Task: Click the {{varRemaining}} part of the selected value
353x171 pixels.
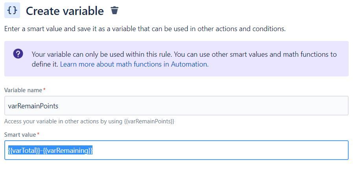Action: coord(68,150)
